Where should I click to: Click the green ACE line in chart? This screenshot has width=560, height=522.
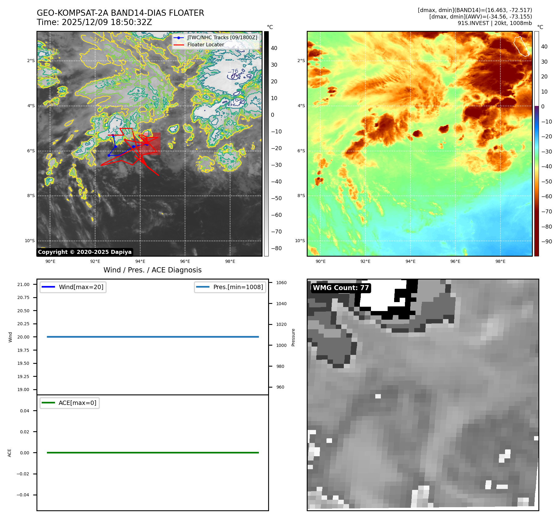[x=153, y=453]
